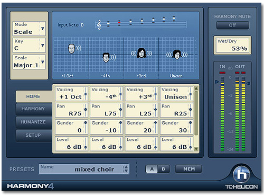Switch to the HOME tab
The width and height of the screenshot is (264, 196).
click(33, 96)
